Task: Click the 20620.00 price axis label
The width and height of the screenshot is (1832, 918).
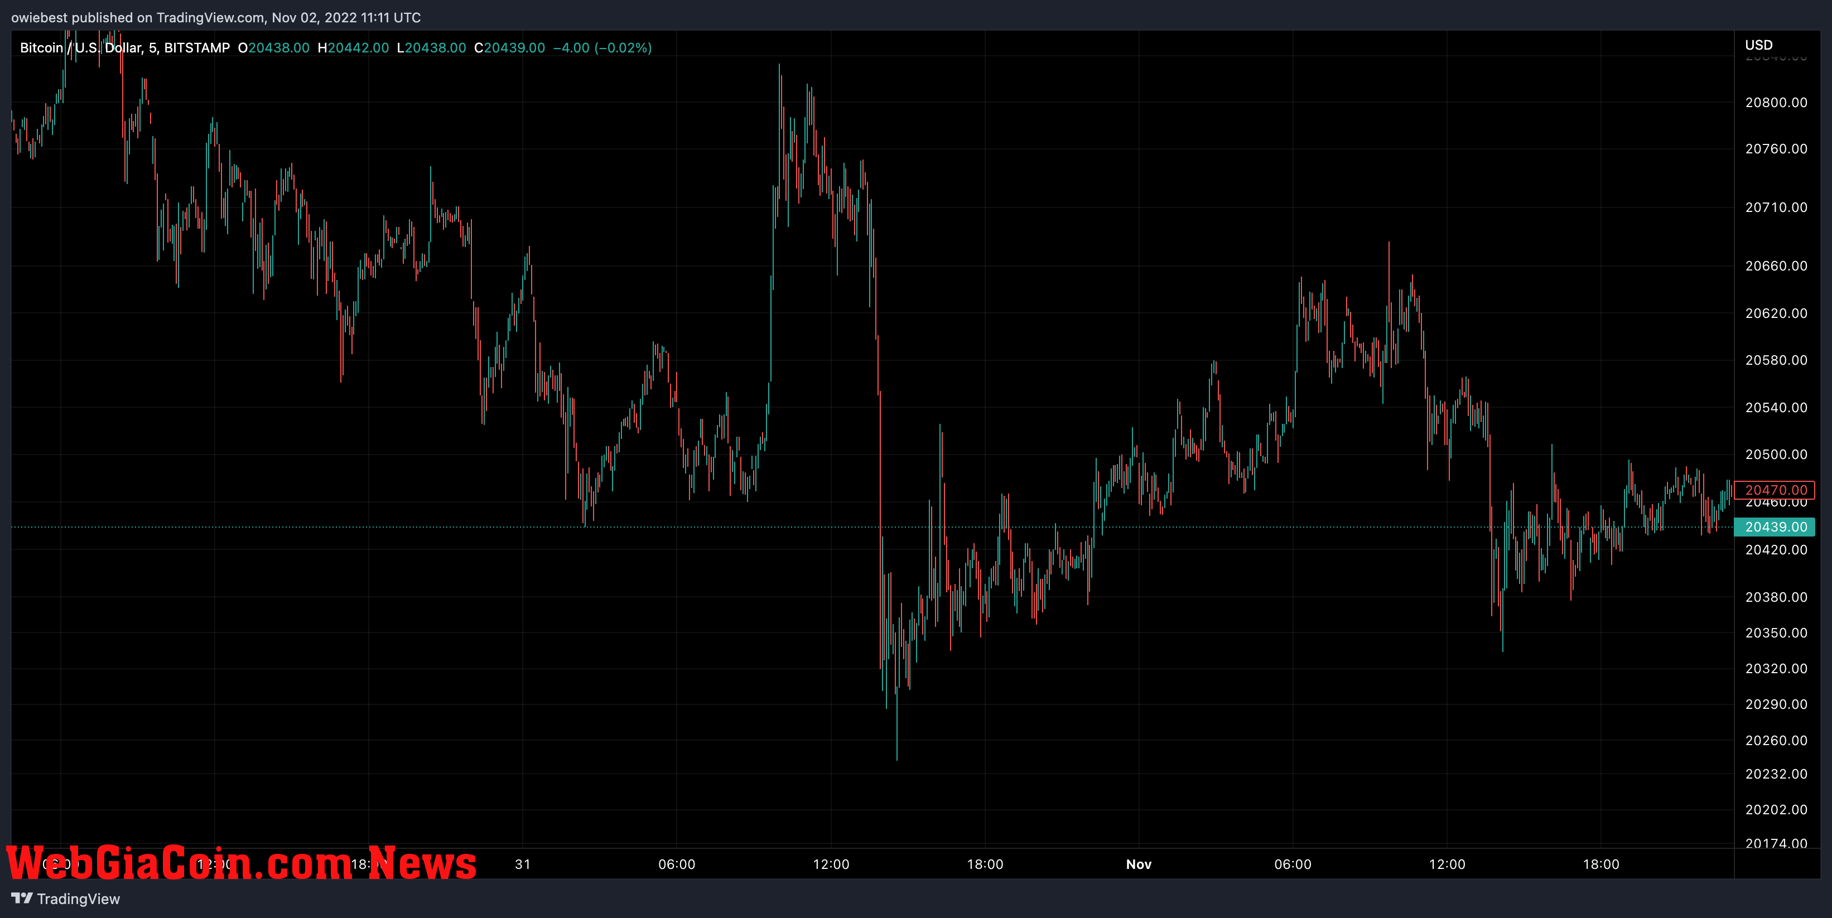Action: [x=1776, y=313]
